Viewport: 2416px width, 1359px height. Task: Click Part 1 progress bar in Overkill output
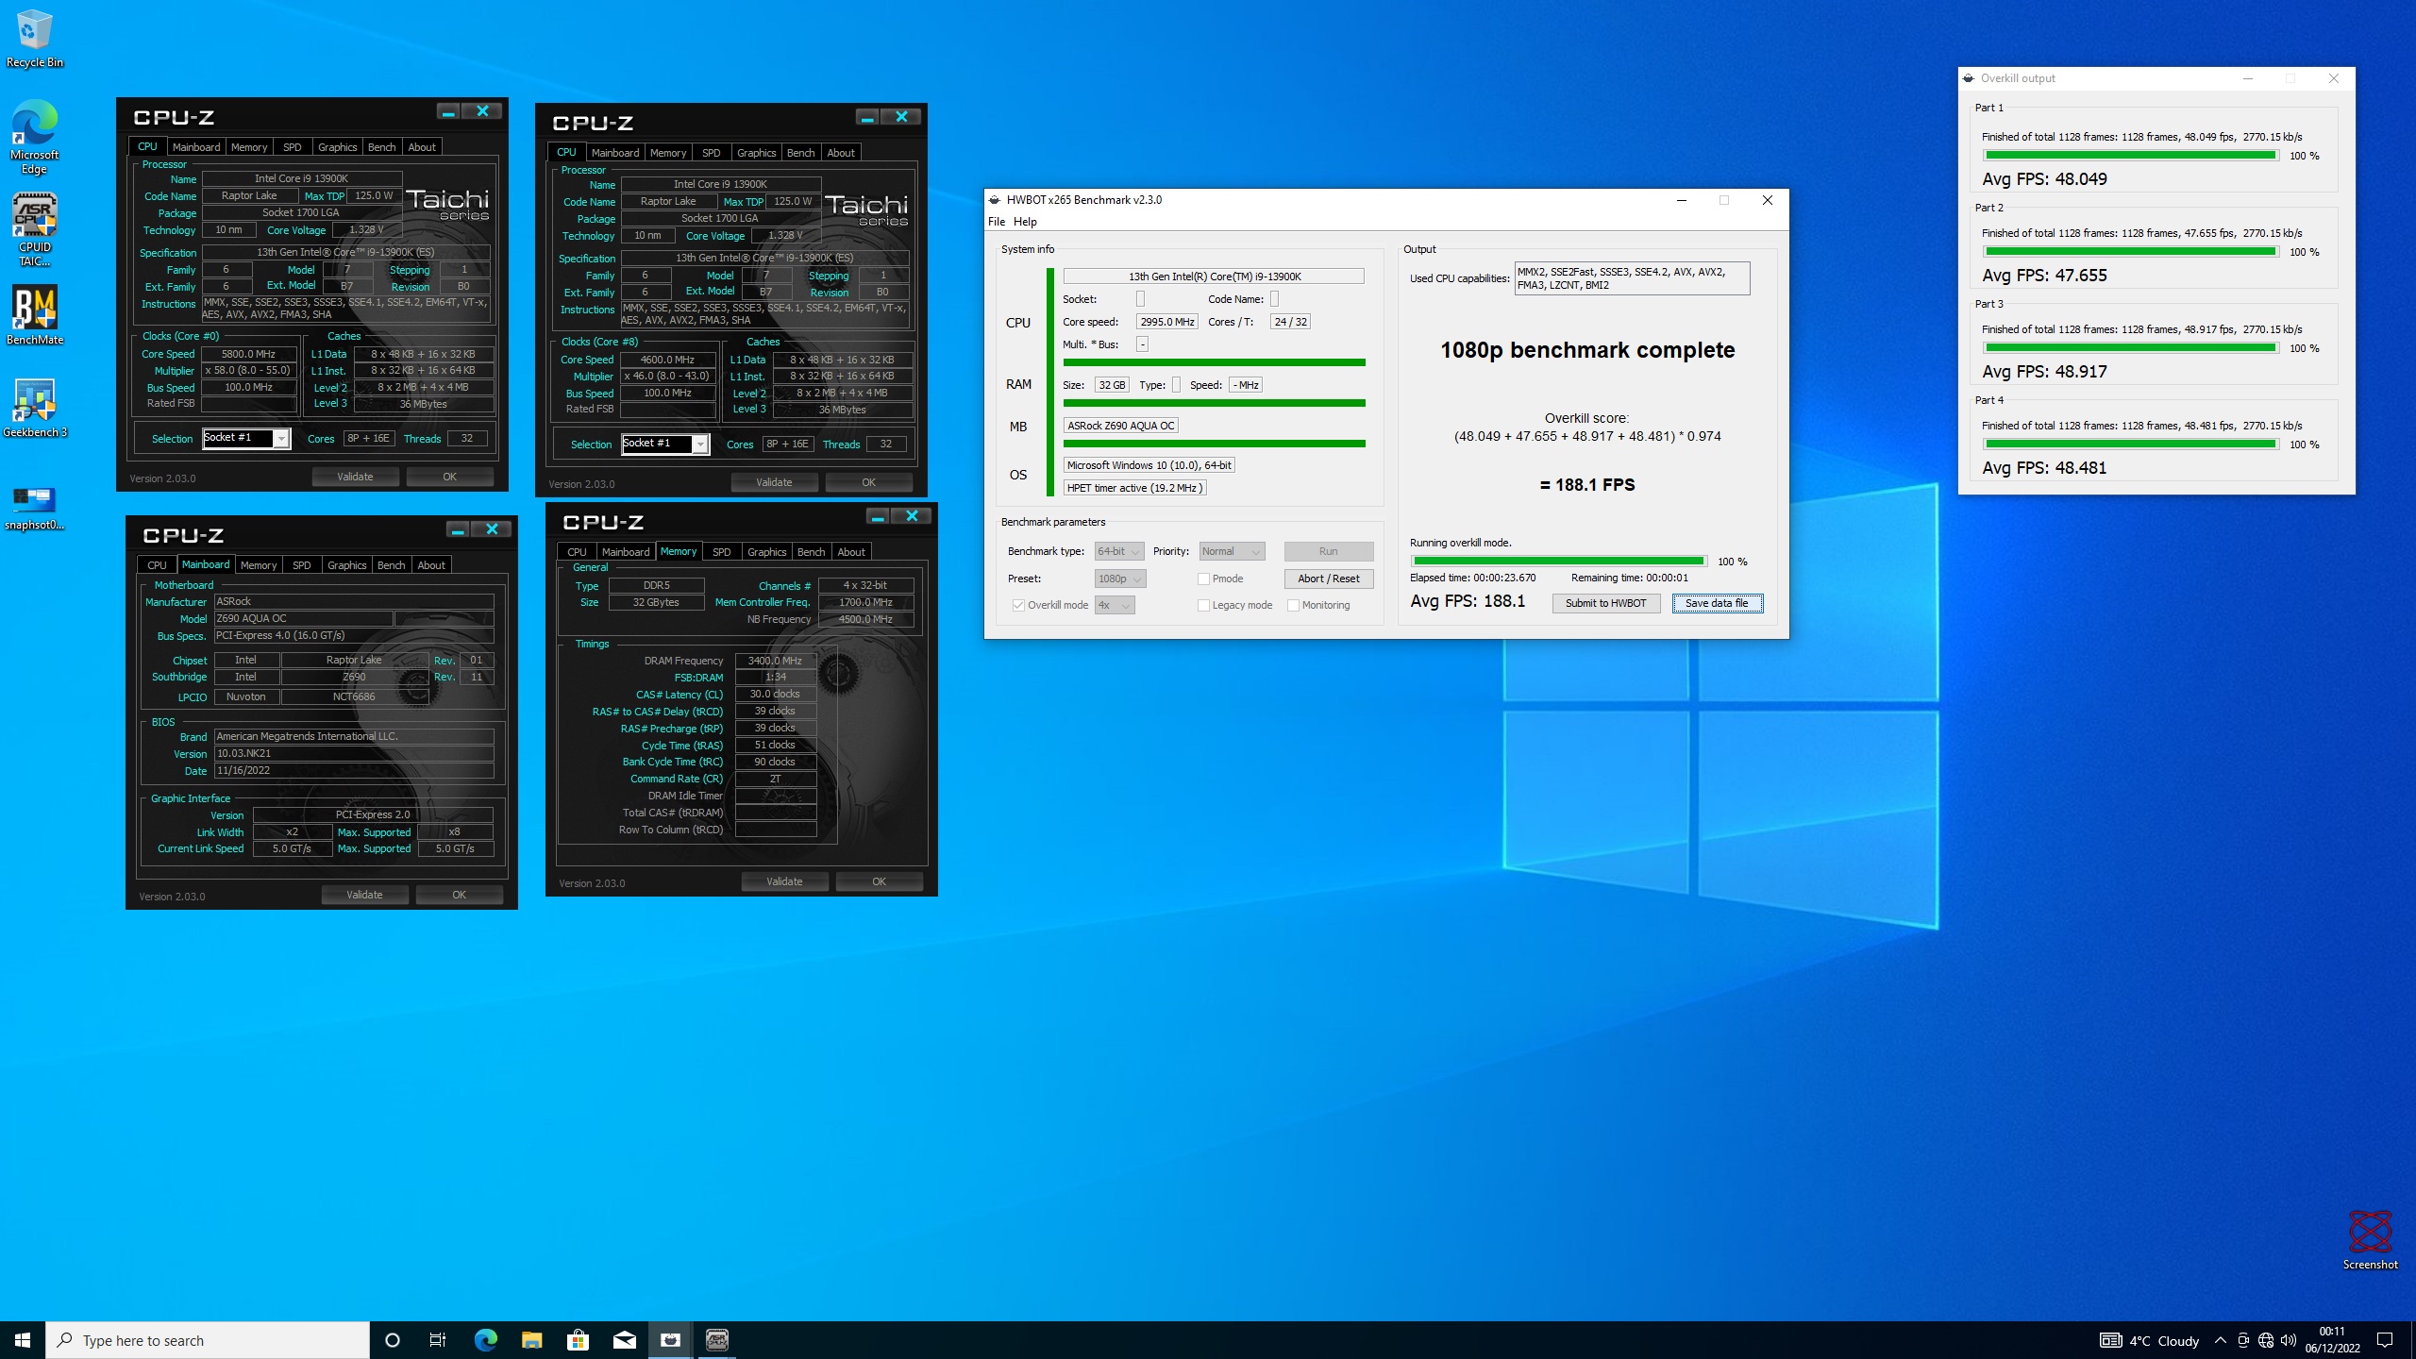click(x=2130, y=155)
